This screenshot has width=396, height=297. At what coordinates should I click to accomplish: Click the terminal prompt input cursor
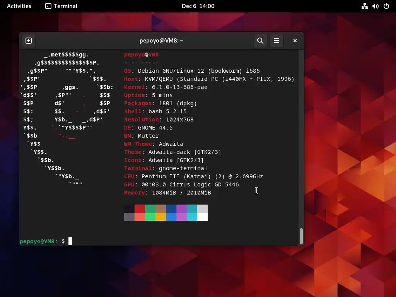pyautogui.click(x=70, y=241)
